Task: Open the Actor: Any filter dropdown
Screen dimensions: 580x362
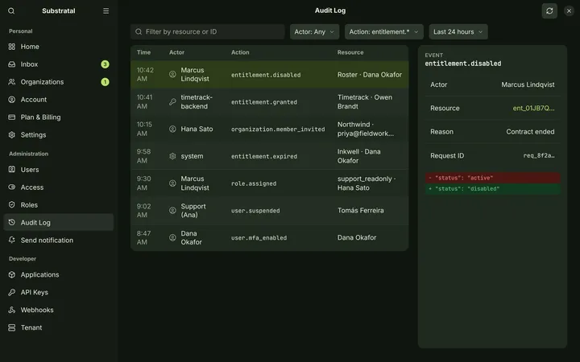Action: pyautogui.click(x=314, y=31)
